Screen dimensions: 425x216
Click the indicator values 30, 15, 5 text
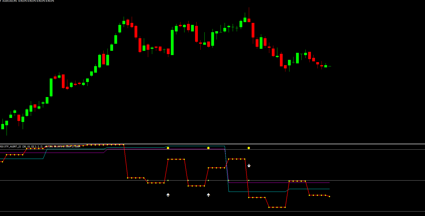coord(28,146)
